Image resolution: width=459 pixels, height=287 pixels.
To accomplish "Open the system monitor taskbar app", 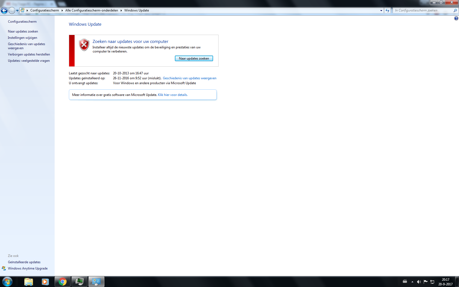I will [80, 282].
